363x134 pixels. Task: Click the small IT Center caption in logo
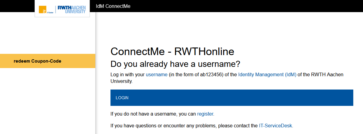point(50,13)
